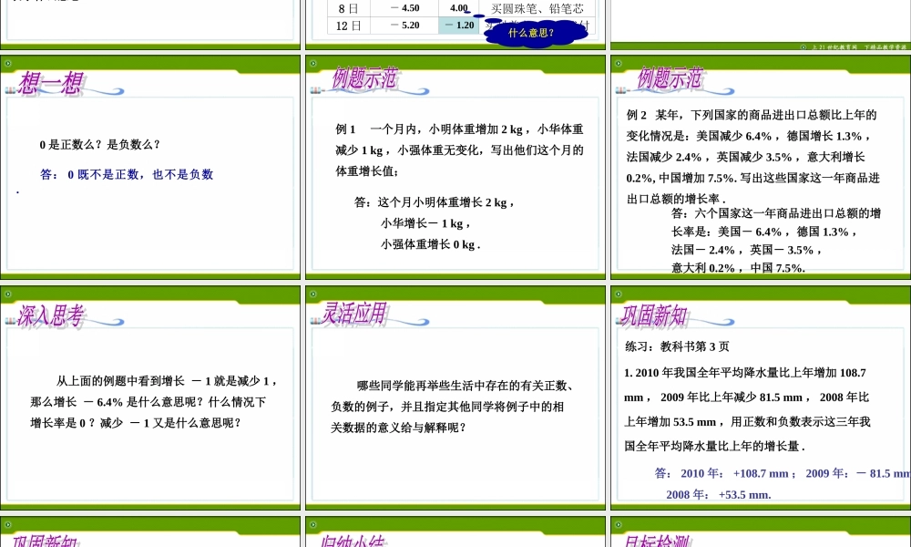Click the text 练习：教科书第 3 页
The height and width of the screenshot is (547, 911).
(677, 346)
